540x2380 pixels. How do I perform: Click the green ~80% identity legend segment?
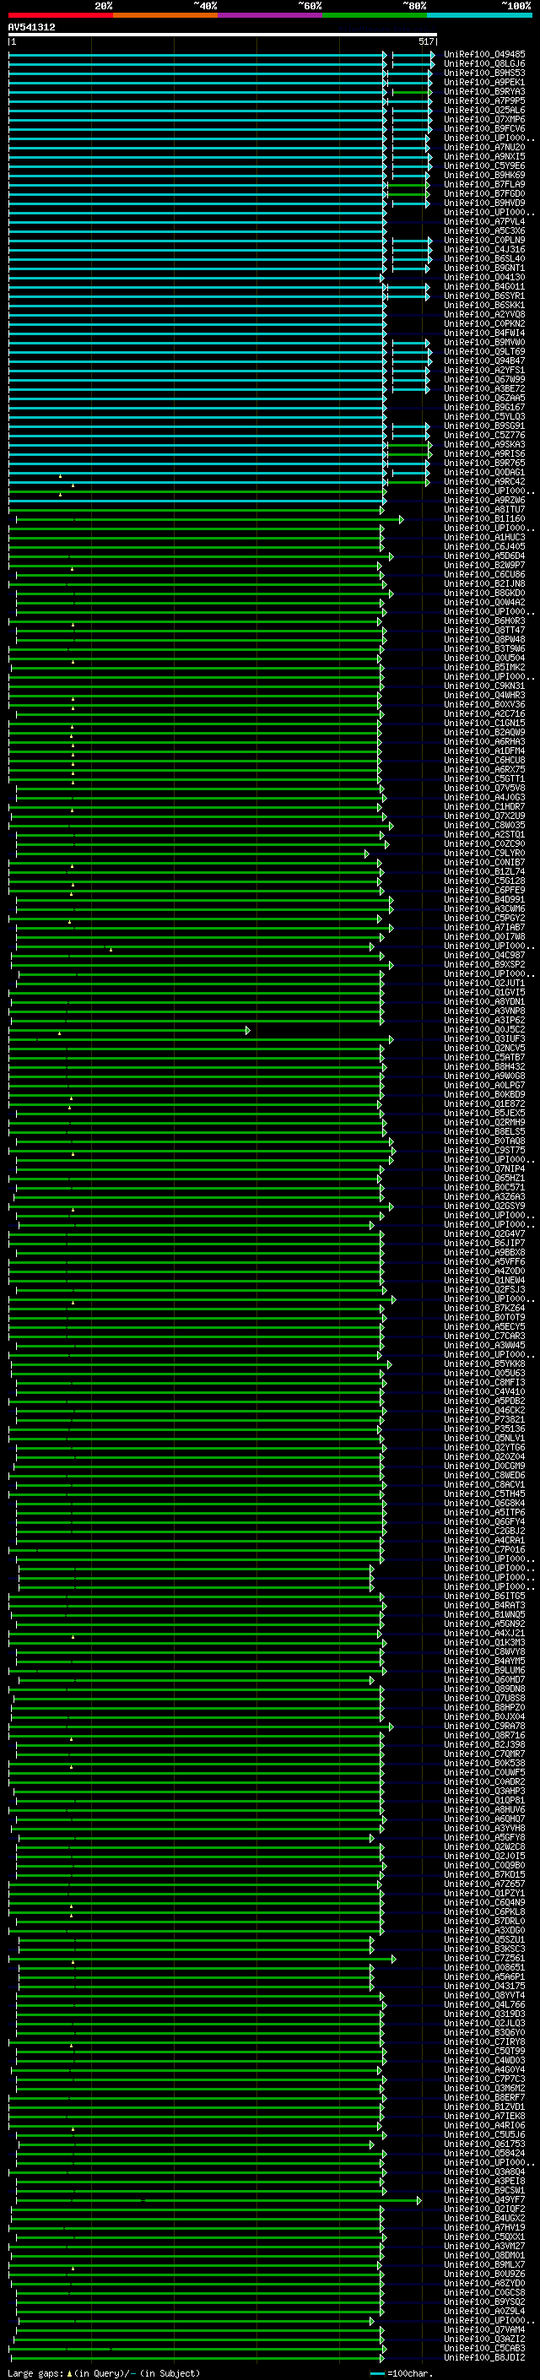(x=375, y=15)
